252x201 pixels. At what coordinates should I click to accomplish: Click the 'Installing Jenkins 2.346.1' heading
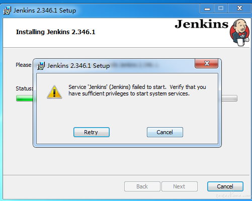pyautogui.click(x=55, y=32)
